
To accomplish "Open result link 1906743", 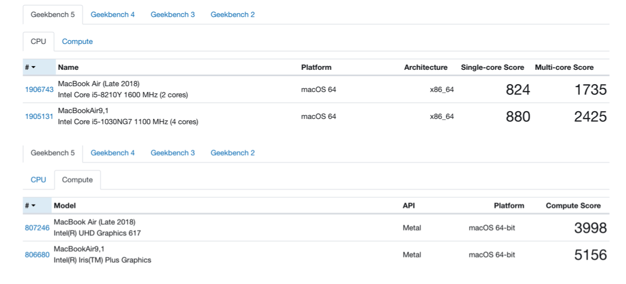I will pos(39,89).
